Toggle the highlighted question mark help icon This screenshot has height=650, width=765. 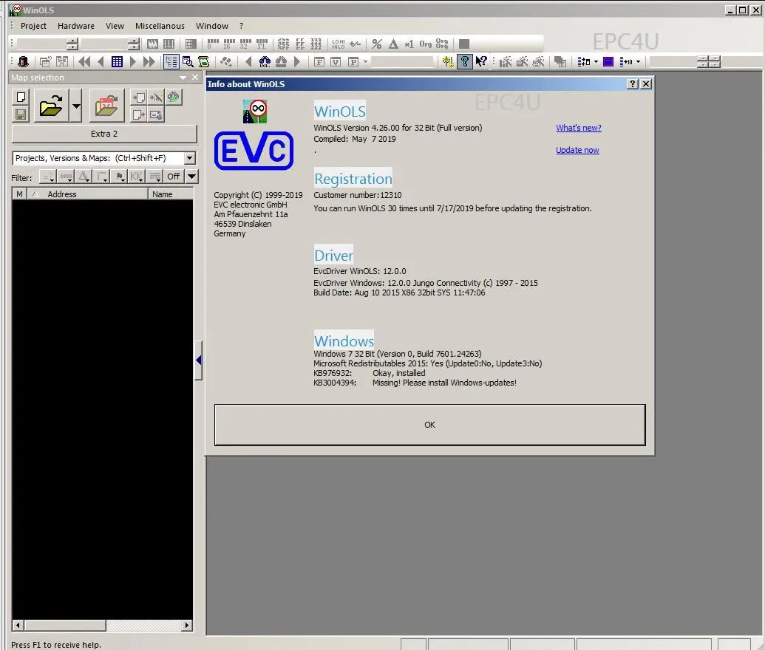coord(464,62)
